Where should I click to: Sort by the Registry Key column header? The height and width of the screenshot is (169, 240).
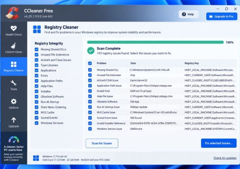tap(192, 63)
